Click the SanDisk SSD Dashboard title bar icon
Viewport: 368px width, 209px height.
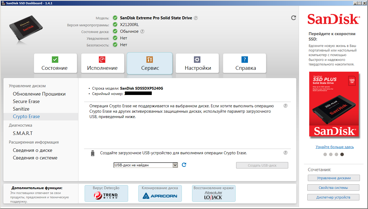(x=3, y=3)
